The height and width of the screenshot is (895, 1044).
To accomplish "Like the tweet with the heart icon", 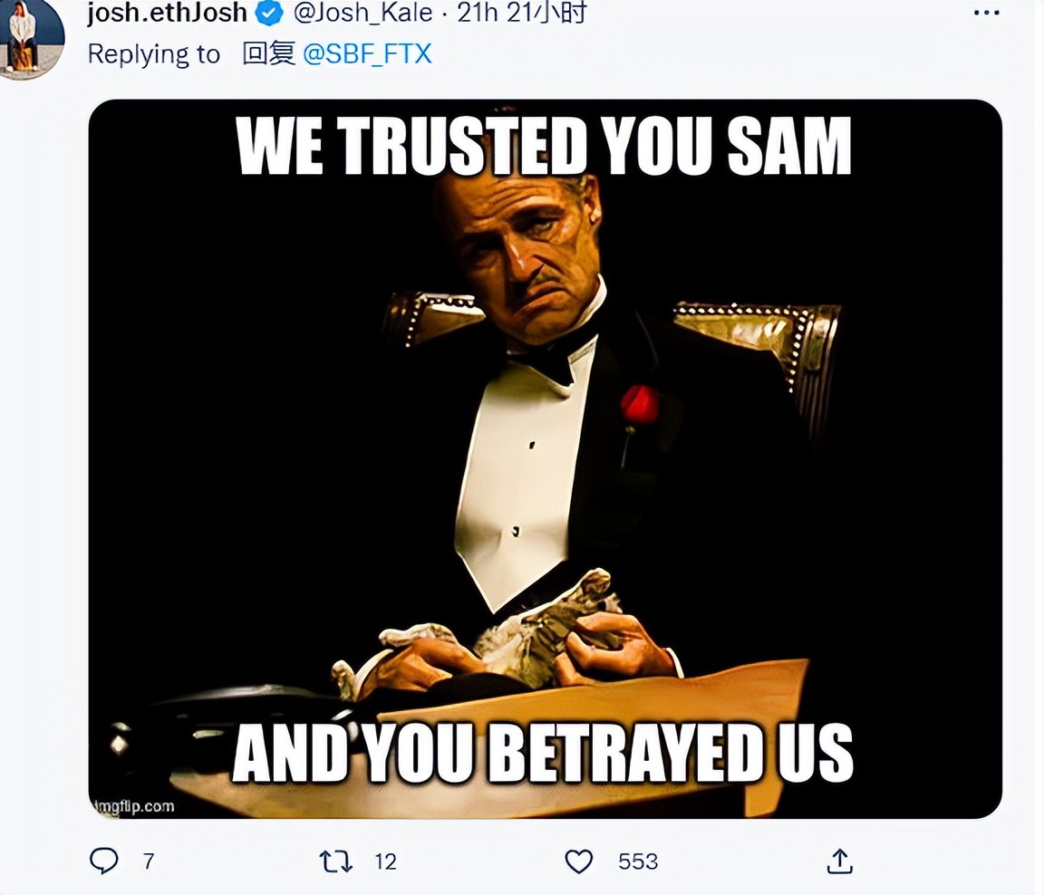I will point(578,861).
